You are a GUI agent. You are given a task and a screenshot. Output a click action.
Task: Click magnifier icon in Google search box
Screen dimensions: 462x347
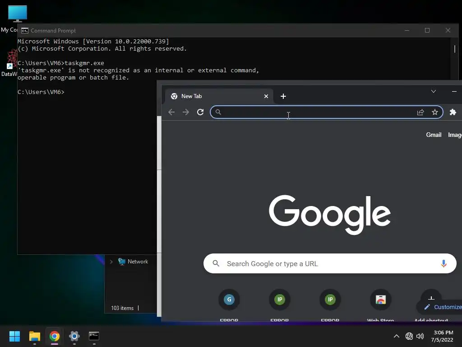[x=216, y=263]
